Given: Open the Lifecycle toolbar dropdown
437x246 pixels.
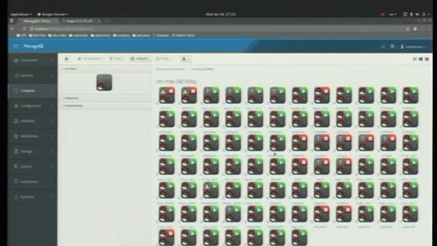Looking at the screenshot, I should (x=140, y=59).
